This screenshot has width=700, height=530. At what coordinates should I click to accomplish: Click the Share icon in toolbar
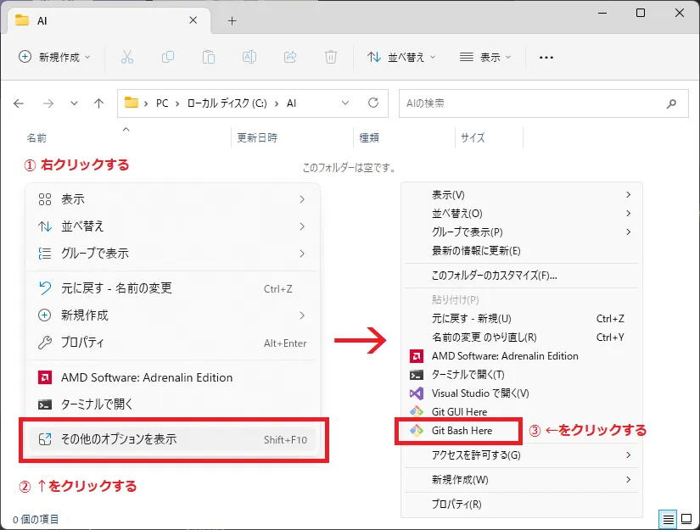click(x=290, y=57)
